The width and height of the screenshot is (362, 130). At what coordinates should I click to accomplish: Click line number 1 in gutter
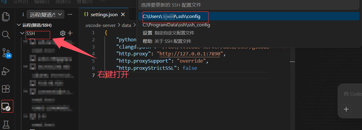[x=93, y=33]
